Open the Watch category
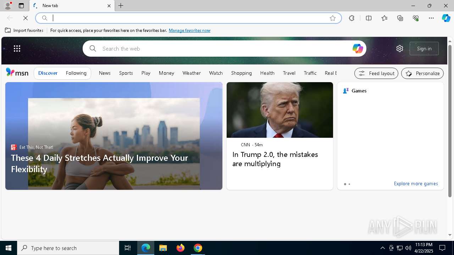Viewport: 454px width, 255px height. point(216,73)
